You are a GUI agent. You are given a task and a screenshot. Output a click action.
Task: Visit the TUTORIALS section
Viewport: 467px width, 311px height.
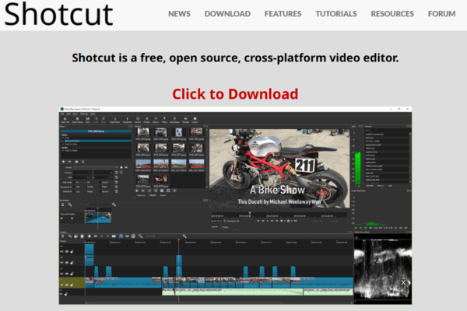336,14
